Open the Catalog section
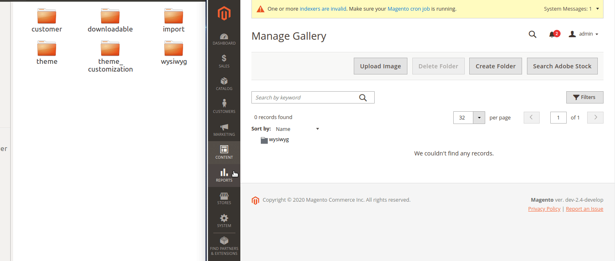This screenshot has width=615, height=261. 224,84
